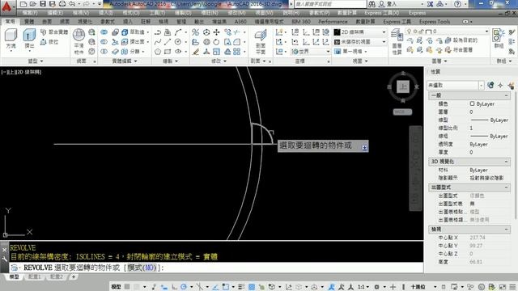518x291 pixels.
Task: Select the Rotate tool in Modify panel
Action: click(216, 42)
